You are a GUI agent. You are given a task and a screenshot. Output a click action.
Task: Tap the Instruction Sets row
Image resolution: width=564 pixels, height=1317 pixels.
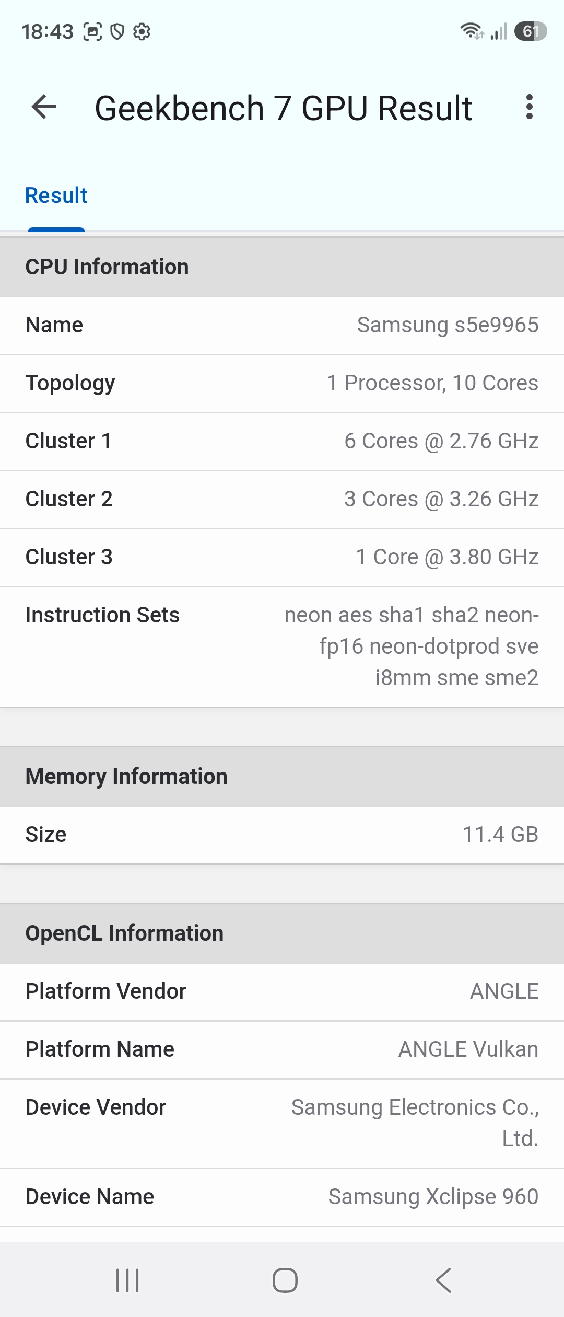coord(282,647)
